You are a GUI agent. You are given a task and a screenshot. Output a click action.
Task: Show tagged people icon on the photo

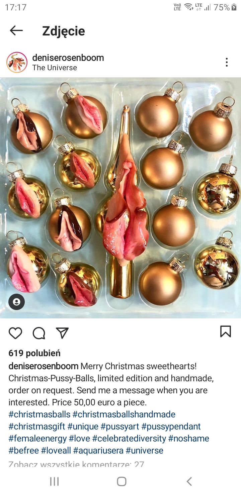tap(17, 302)
